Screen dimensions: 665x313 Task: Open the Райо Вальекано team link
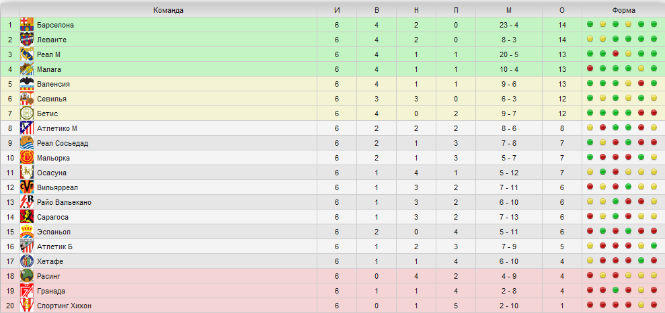64,202
